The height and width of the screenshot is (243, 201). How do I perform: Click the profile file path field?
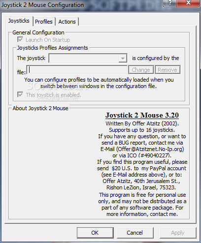[x=77, y=70]
